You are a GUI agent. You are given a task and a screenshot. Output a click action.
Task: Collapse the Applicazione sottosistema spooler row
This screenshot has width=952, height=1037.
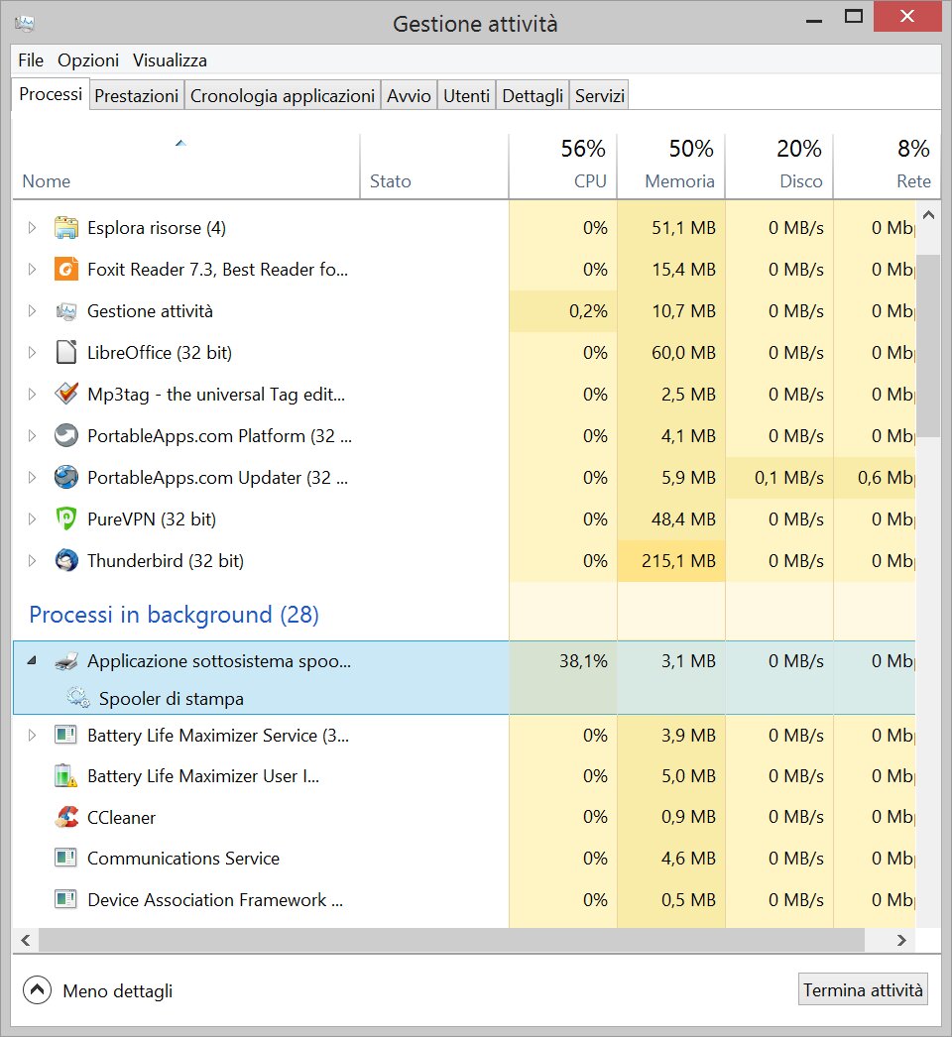point(32,660)
